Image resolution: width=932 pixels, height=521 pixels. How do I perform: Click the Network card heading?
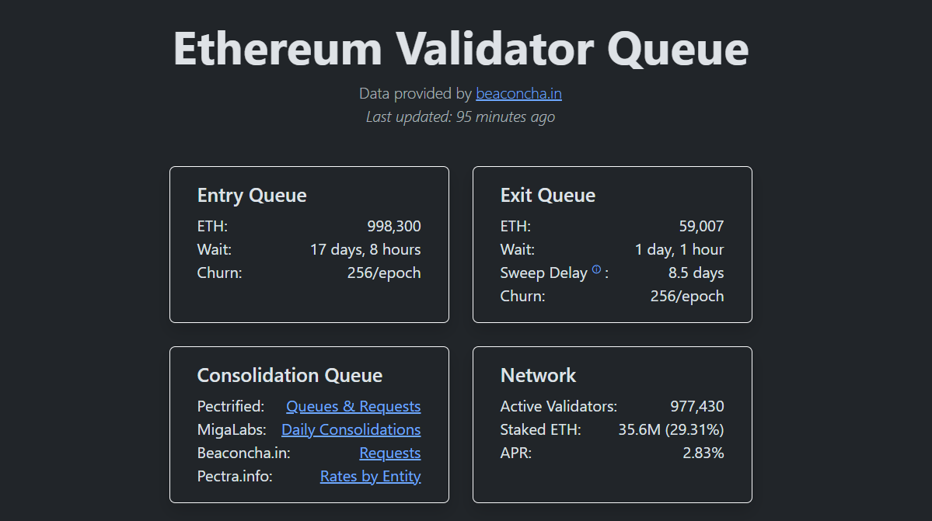point(538,376)
